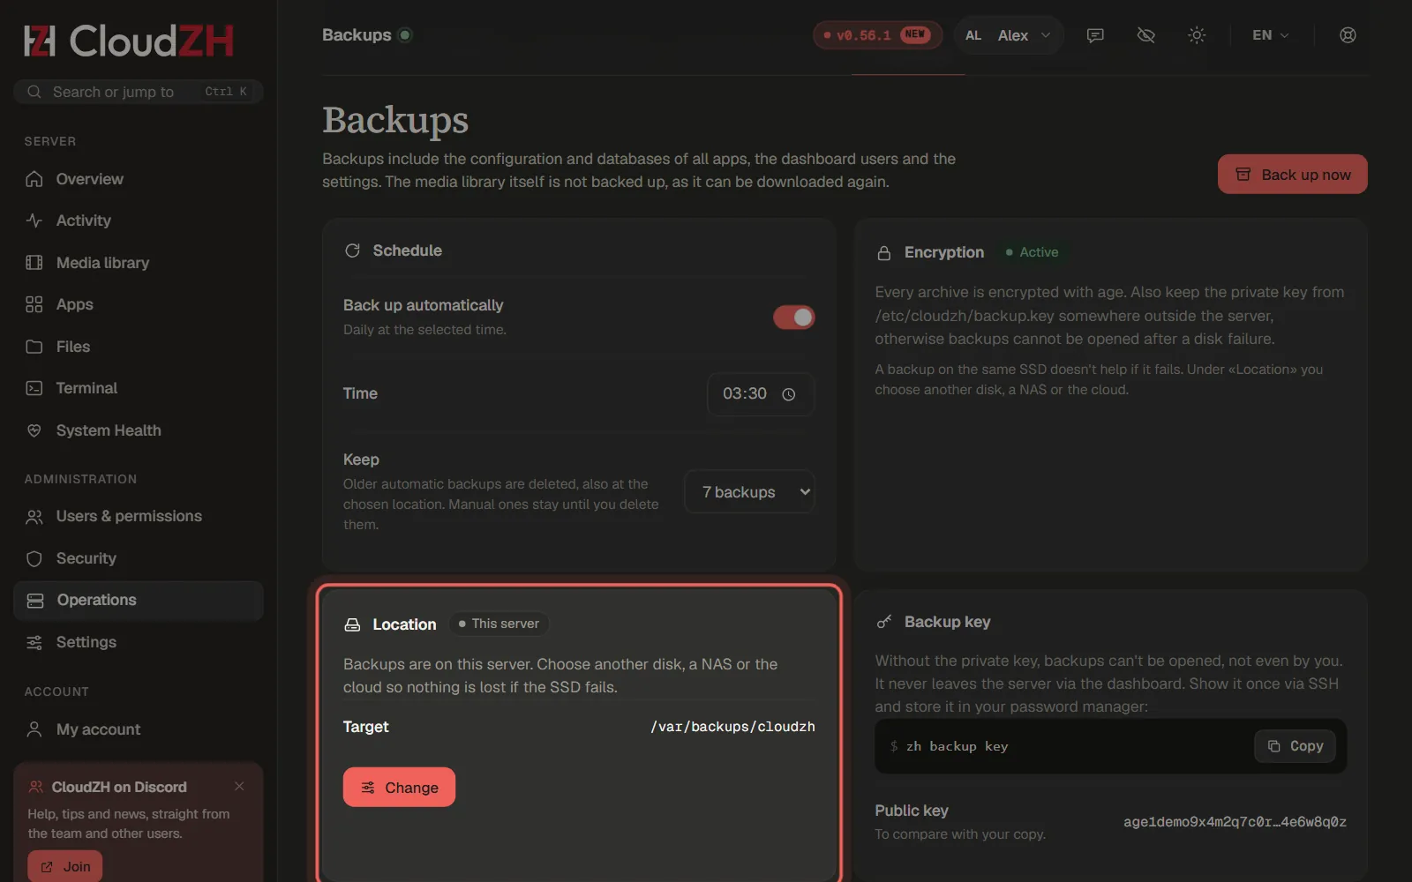Click Change location button

(399, 787)
